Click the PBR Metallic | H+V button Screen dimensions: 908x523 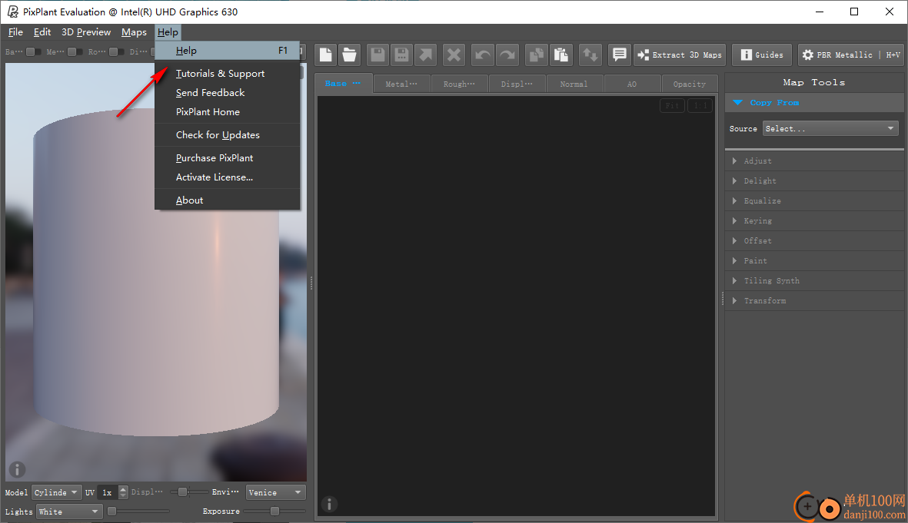coord(850,55)
